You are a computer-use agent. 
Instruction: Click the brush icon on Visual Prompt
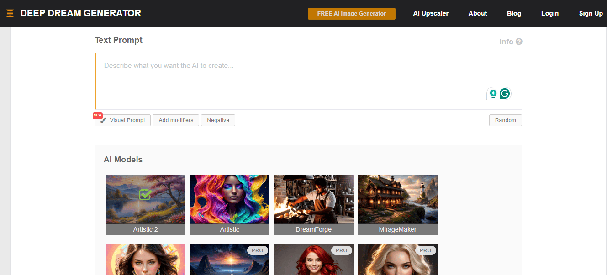tap(103, 120)
